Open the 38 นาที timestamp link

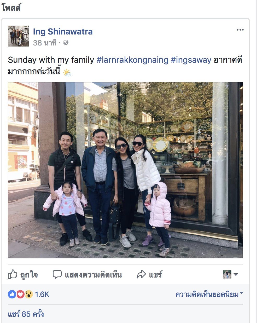(x=45, y=43)
